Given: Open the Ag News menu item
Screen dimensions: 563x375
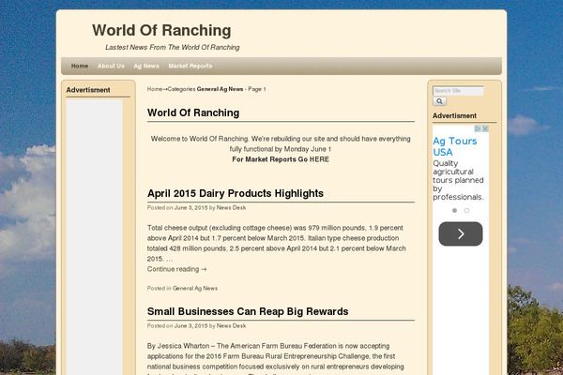Looking at the screenshot, I should point(146,66).
